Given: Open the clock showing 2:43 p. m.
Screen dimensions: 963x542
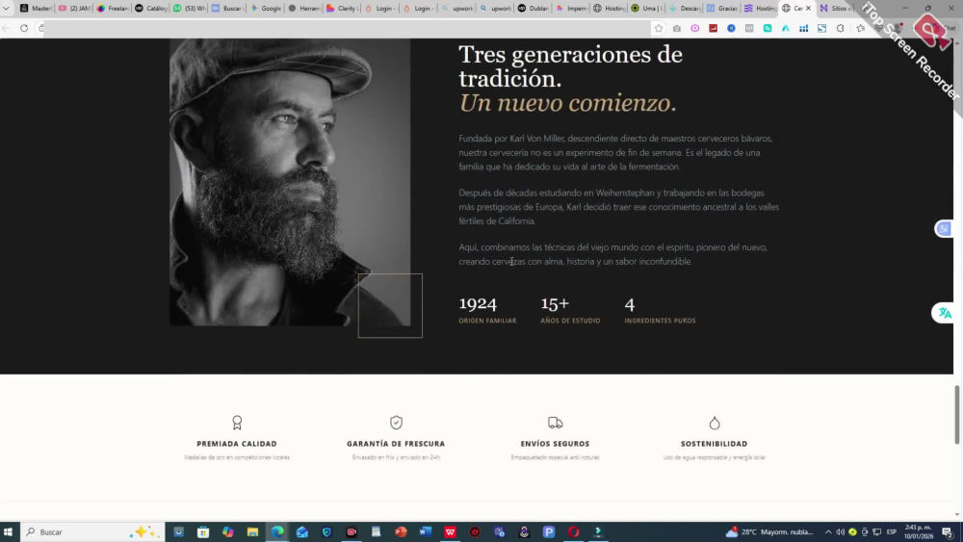Looking at the screenshot, I should [919, 531].
